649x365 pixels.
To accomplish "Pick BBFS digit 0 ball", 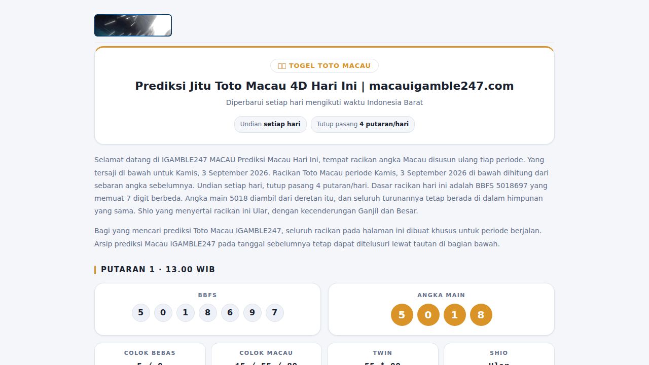I will [x=163, y=313].
